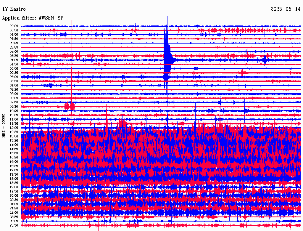Viewport: 303px width, 231px height.
Task: Click the 19:30 time label
Action: pos(14,192)
